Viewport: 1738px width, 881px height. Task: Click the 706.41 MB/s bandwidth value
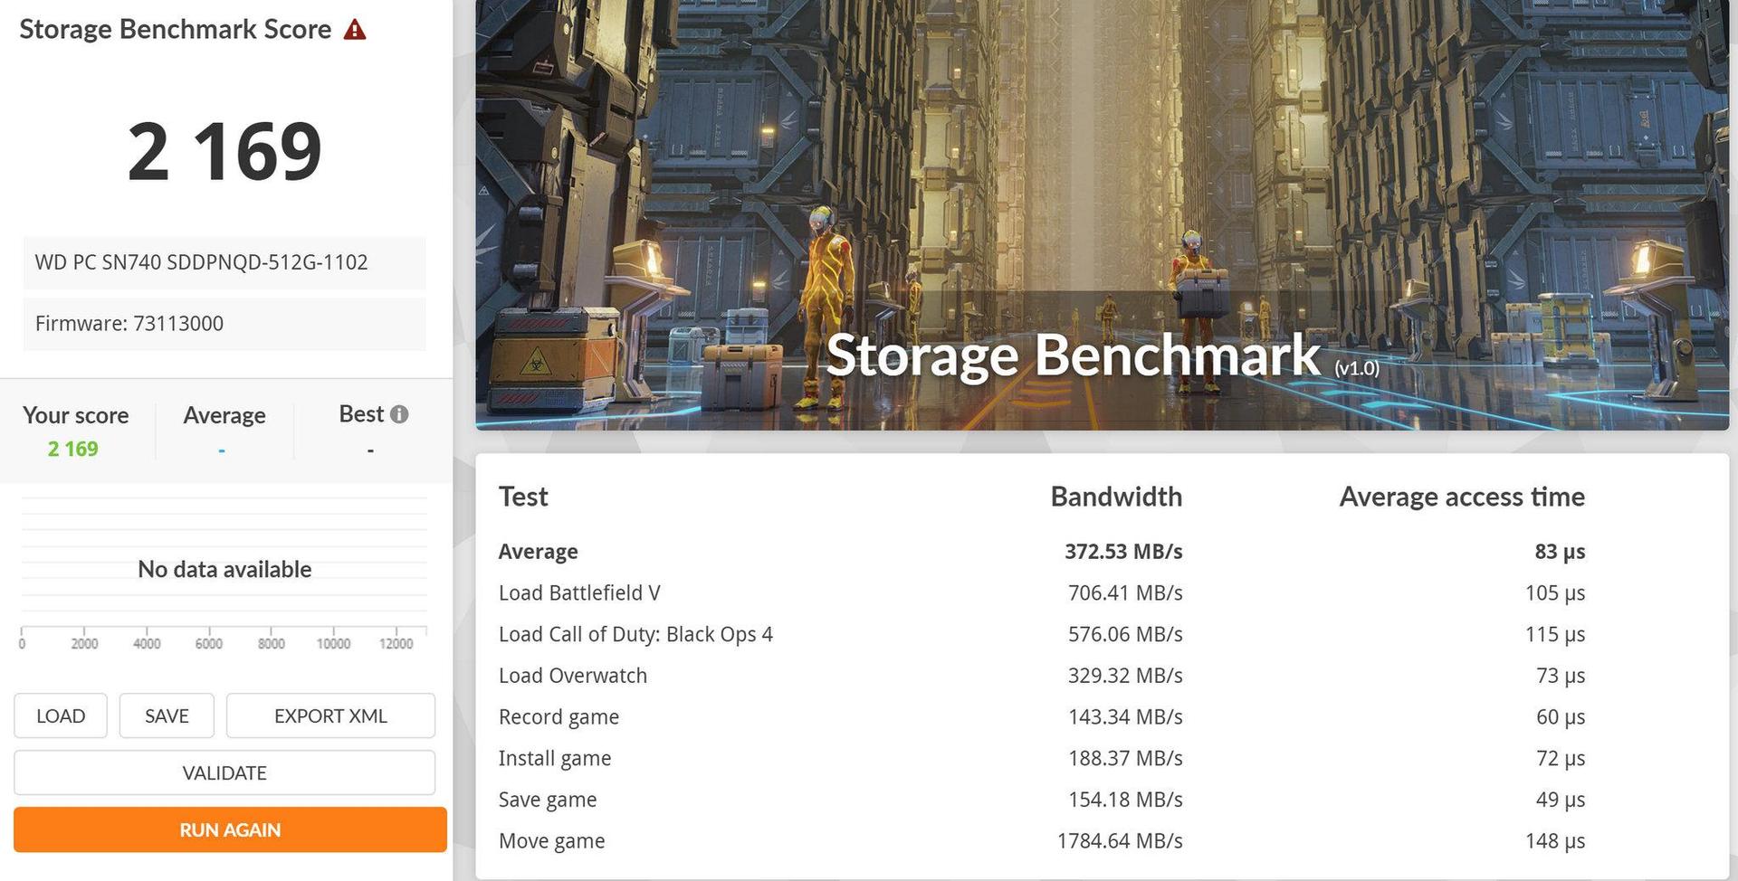1125,593
